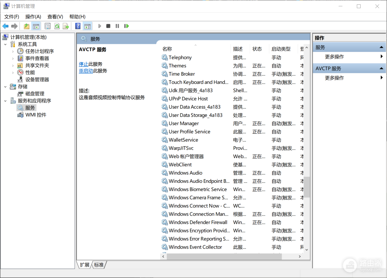387x278 pixels.
Task: Collapse the AVCTP 服务 actions section
Action: 381,68
